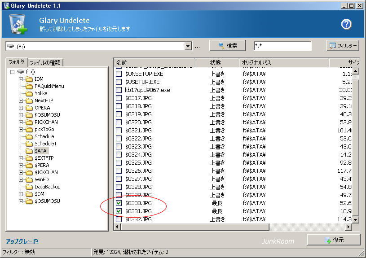Check the $USETUP.EXE checkbox

coord(119,82)
